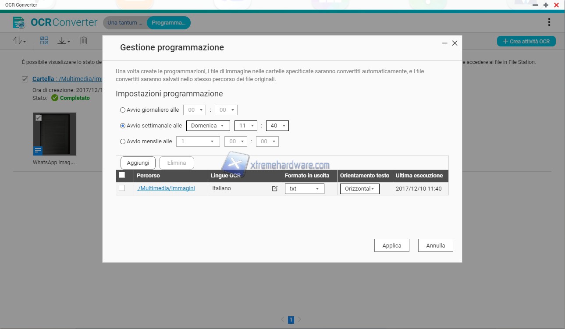Switch to grid view icon

click(x=44, y=41)
